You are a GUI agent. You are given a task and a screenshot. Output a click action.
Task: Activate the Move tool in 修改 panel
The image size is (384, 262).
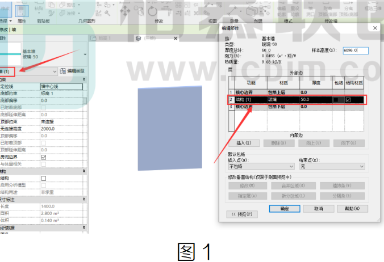click(125, 11)
